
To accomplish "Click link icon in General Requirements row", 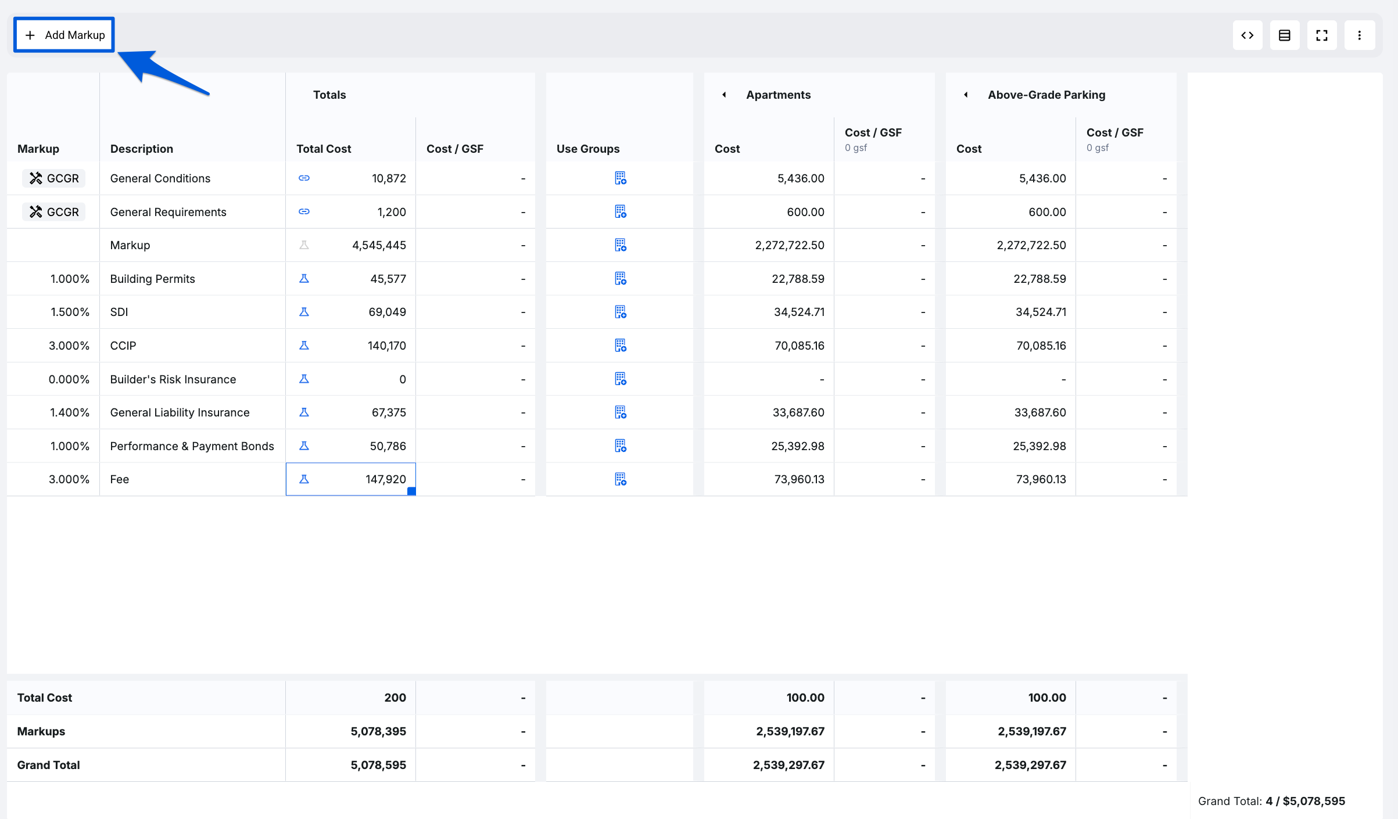I will coord(304,212).
